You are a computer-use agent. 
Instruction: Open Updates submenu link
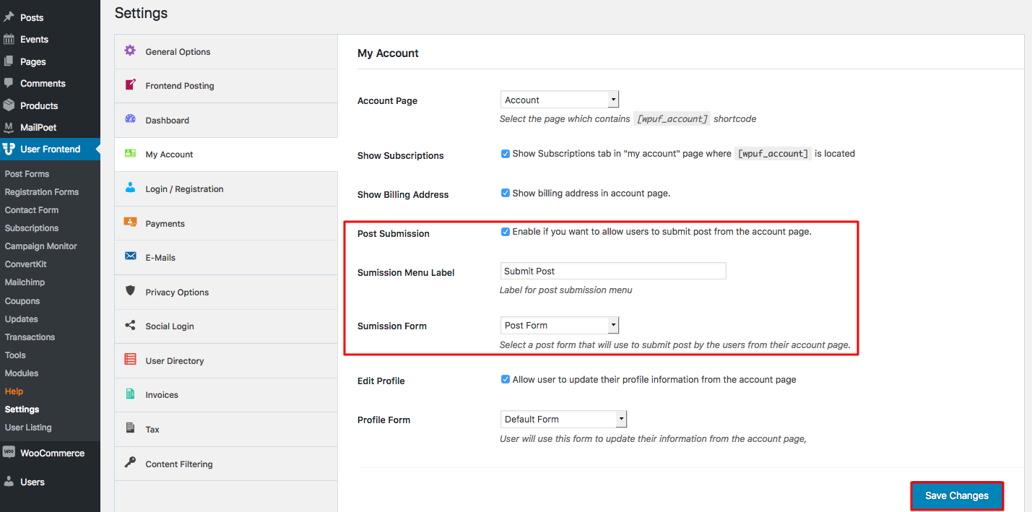[x=22, y=319]
